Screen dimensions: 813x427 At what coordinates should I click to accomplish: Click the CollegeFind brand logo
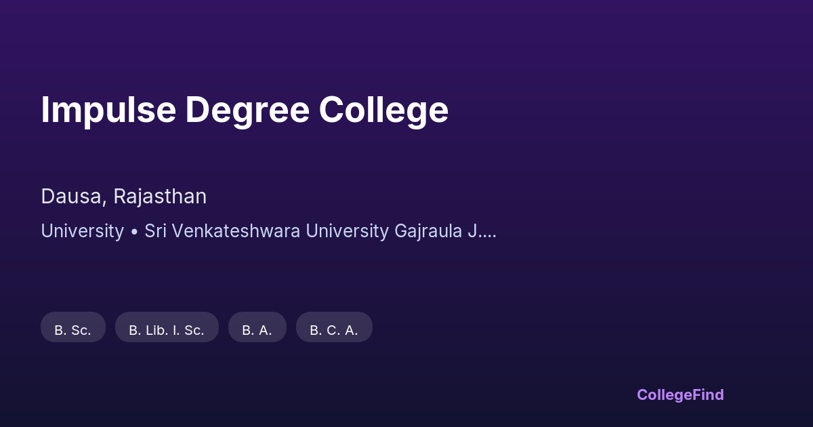coord(680,394)
